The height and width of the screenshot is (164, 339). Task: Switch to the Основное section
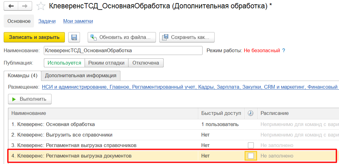[x=19, y=21]
